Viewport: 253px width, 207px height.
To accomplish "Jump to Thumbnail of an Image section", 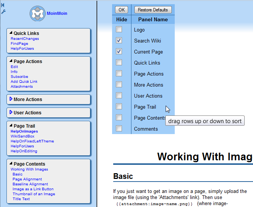I will [x=33, y=194].
